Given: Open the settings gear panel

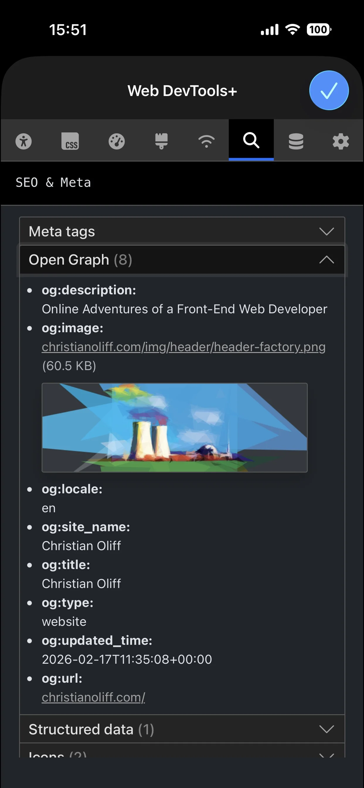Looking at the screenshot, I should tap(341, 141).
